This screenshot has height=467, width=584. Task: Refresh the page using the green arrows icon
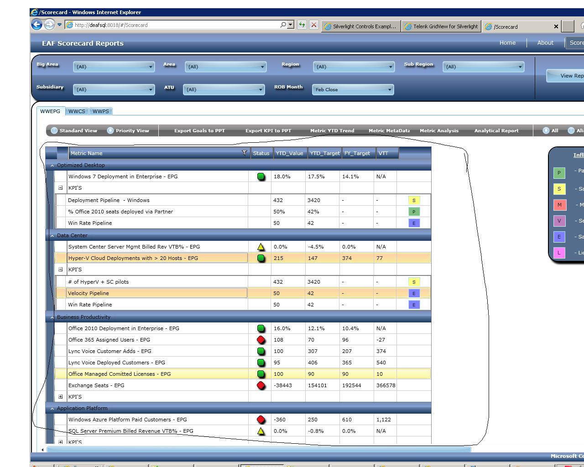pos(302,25)
